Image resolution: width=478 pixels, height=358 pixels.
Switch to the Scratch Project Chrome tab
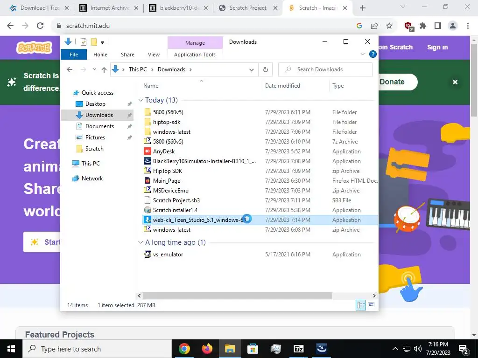(x=247, y=8)
